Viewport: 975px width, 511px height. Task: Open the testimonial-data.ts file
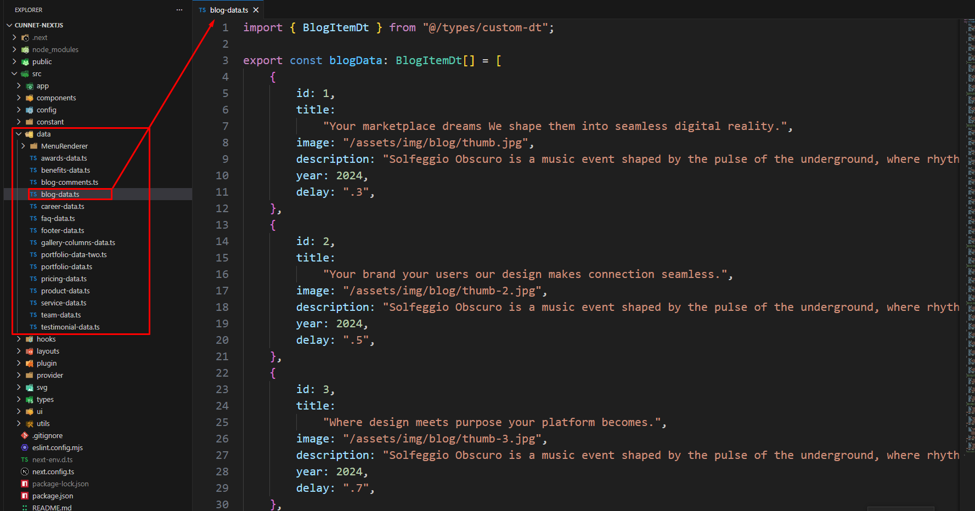click(x=70, y=327)
